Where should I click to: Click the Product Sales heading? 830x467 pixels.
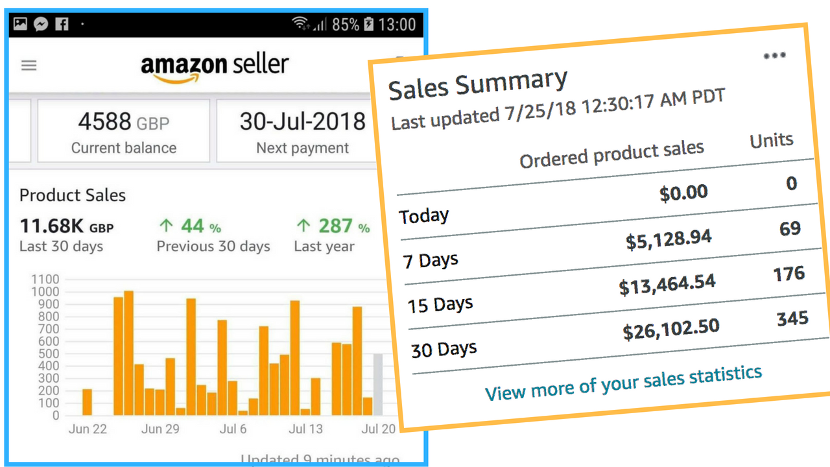73,195
